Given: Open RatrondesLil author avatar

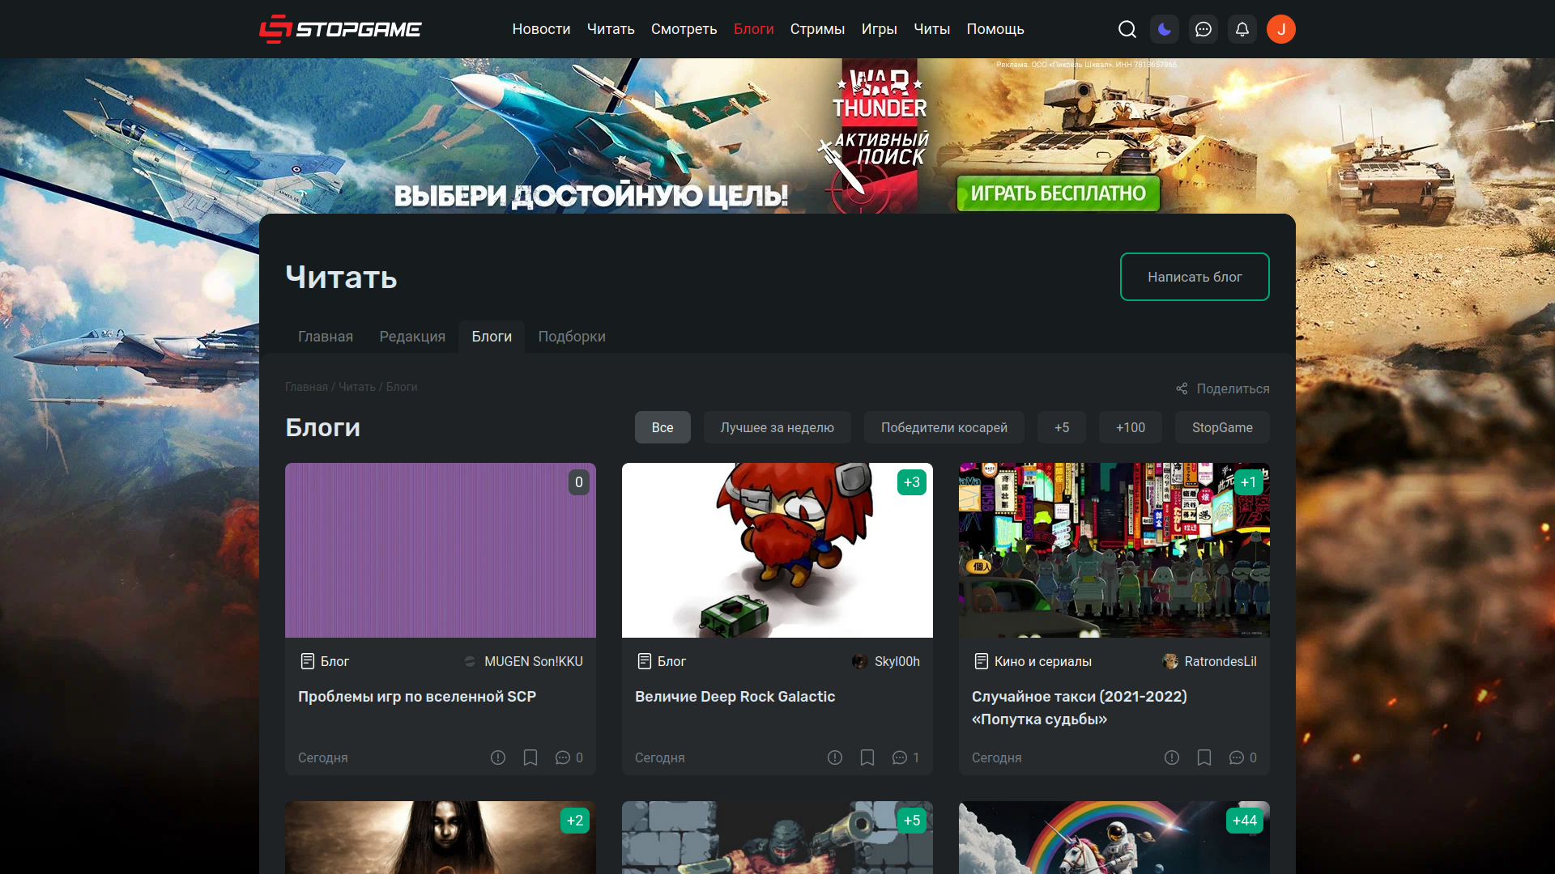Looking at the screenshot, I should pyautogui.click(x=1170, y=661).
